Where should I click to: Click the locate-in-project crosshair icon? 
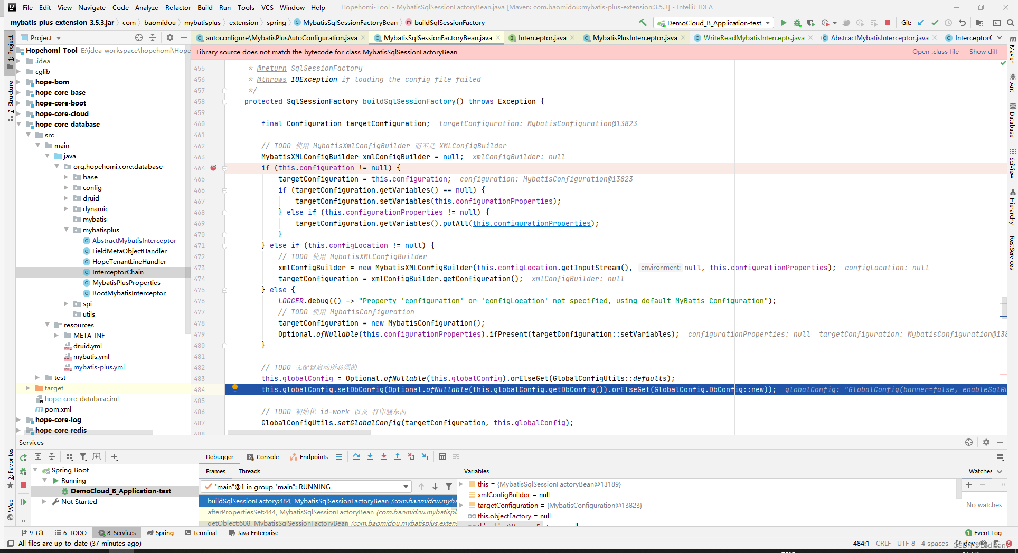[139, 37]
